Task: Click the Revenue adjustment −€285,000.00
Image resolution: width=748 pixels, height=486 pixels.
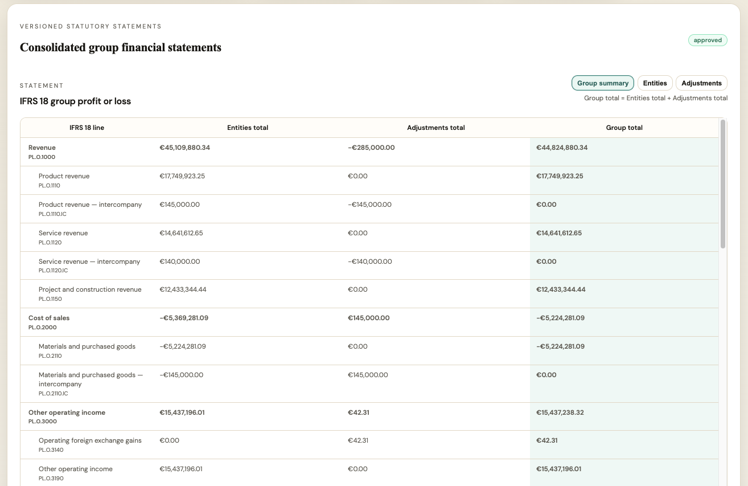Action: 371,148
